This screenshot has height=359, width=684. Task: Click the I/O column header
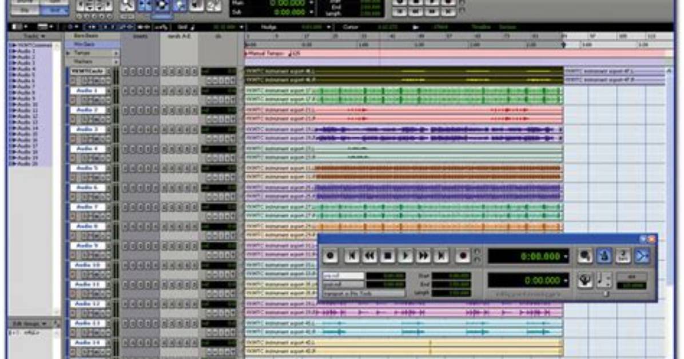click(x=218, y=36)
